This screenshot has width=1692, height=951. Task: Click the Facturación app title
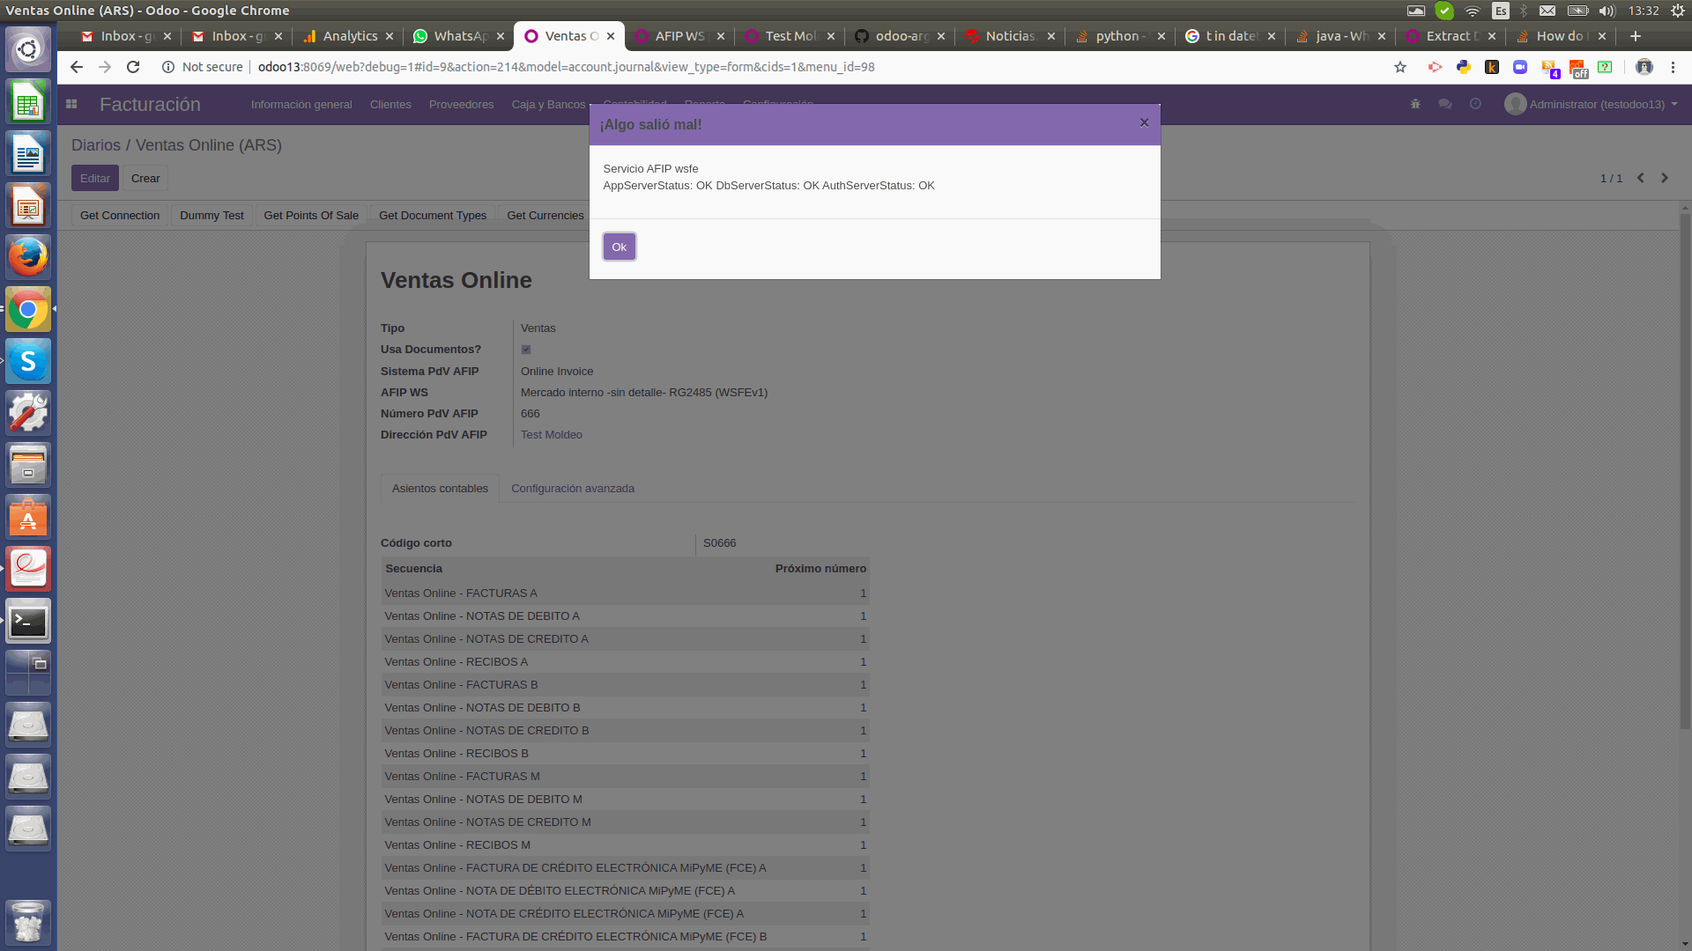point(150,104)
